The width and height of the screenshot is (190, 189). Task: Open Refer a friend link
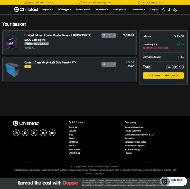(75, 149)
